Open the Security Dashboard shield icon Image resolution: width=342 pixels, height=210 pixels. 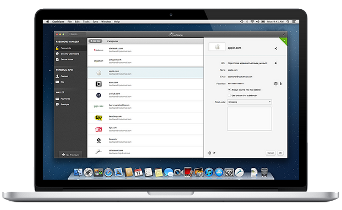(x=57, y=54)
